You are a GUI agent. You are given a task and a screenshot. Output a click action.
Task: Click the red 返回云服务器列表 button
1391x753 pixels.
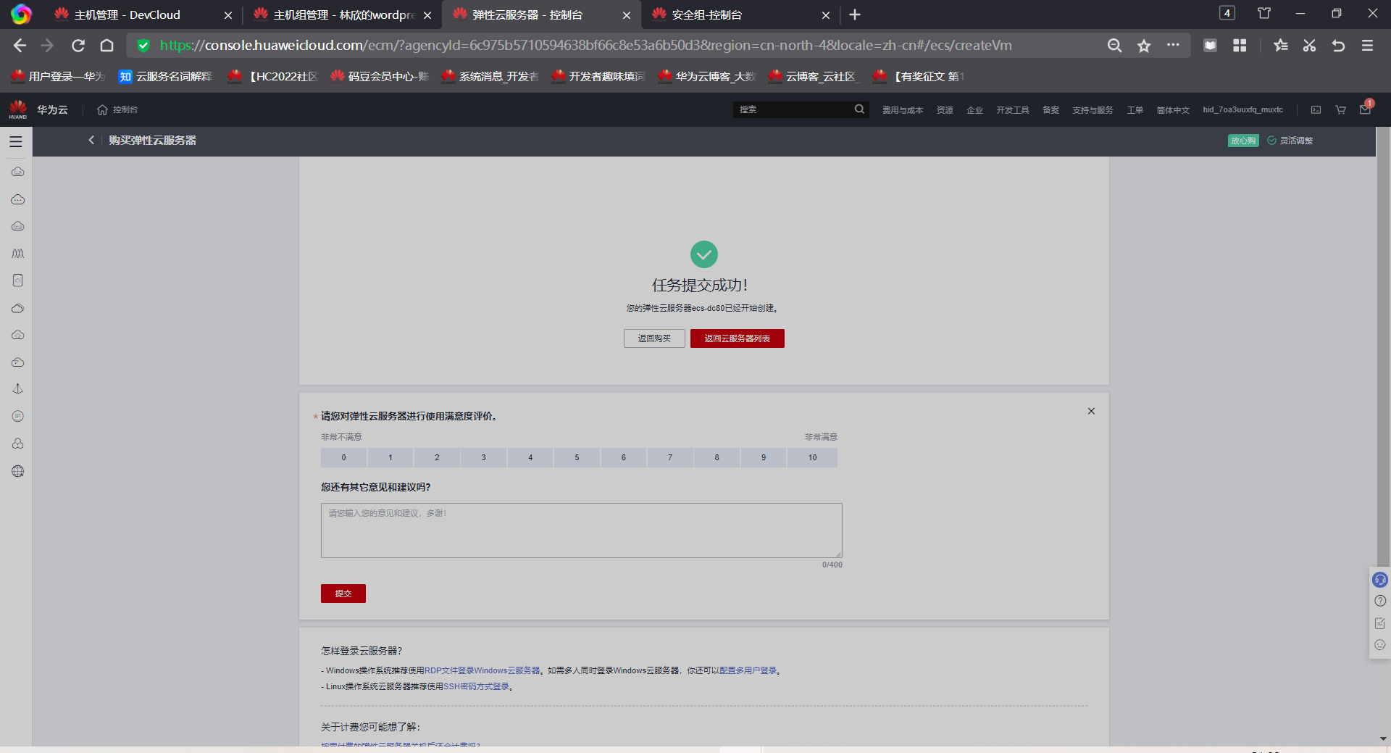tap(737, 338)
